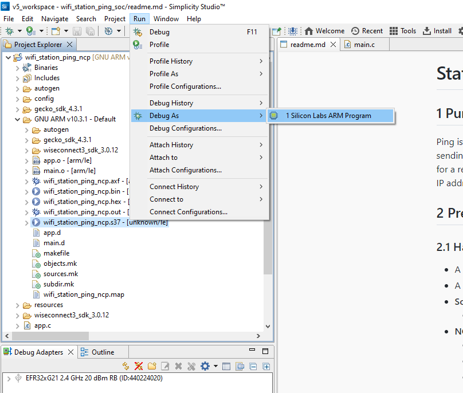Refresh the Debug Adapters list
Screen dimensions: 463x393
pyautogui.click(x=126, y=367)
